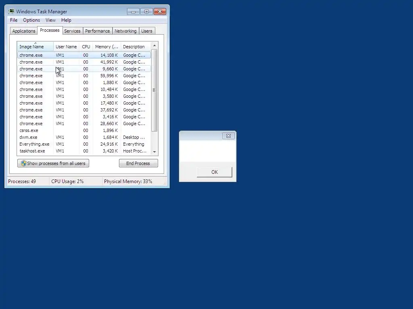Image resolution: width=413 pixels, height=309 pixels.
Task: Select chrome.exe using 14,108 K memory
Action: [x=84, y=55]
